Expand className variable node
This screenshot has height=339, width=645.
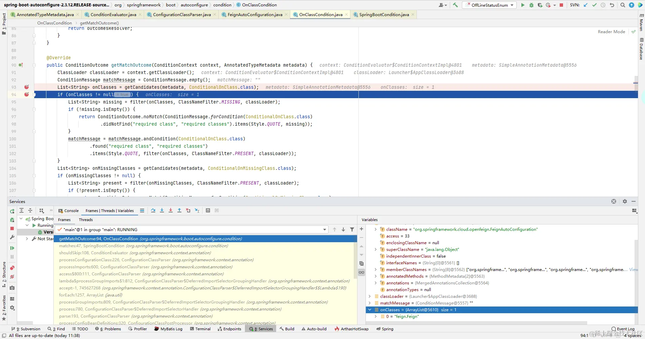coord(376,229)
